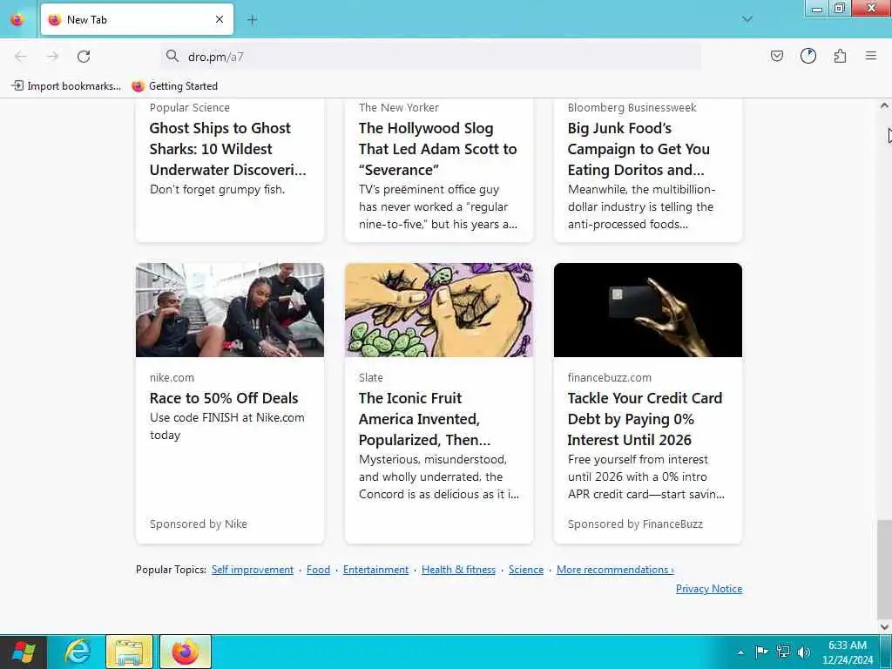Click Sponsored by Nike label

pos(198,524)
